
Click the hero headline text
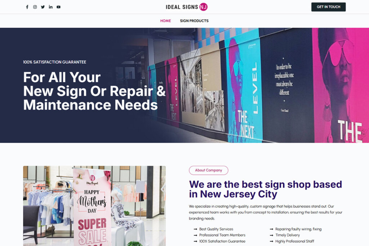[x=94, y=91]
